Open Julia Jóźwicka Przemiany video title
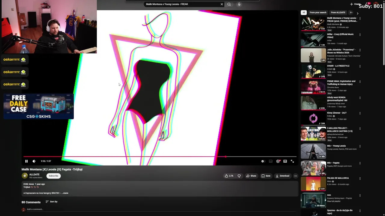385x216 pixels. (341, 51)
